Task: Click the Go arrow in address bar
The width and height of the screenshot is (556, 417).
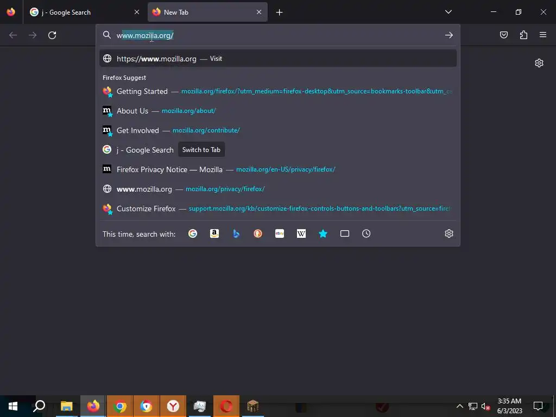Action: (x=449, y=35)
